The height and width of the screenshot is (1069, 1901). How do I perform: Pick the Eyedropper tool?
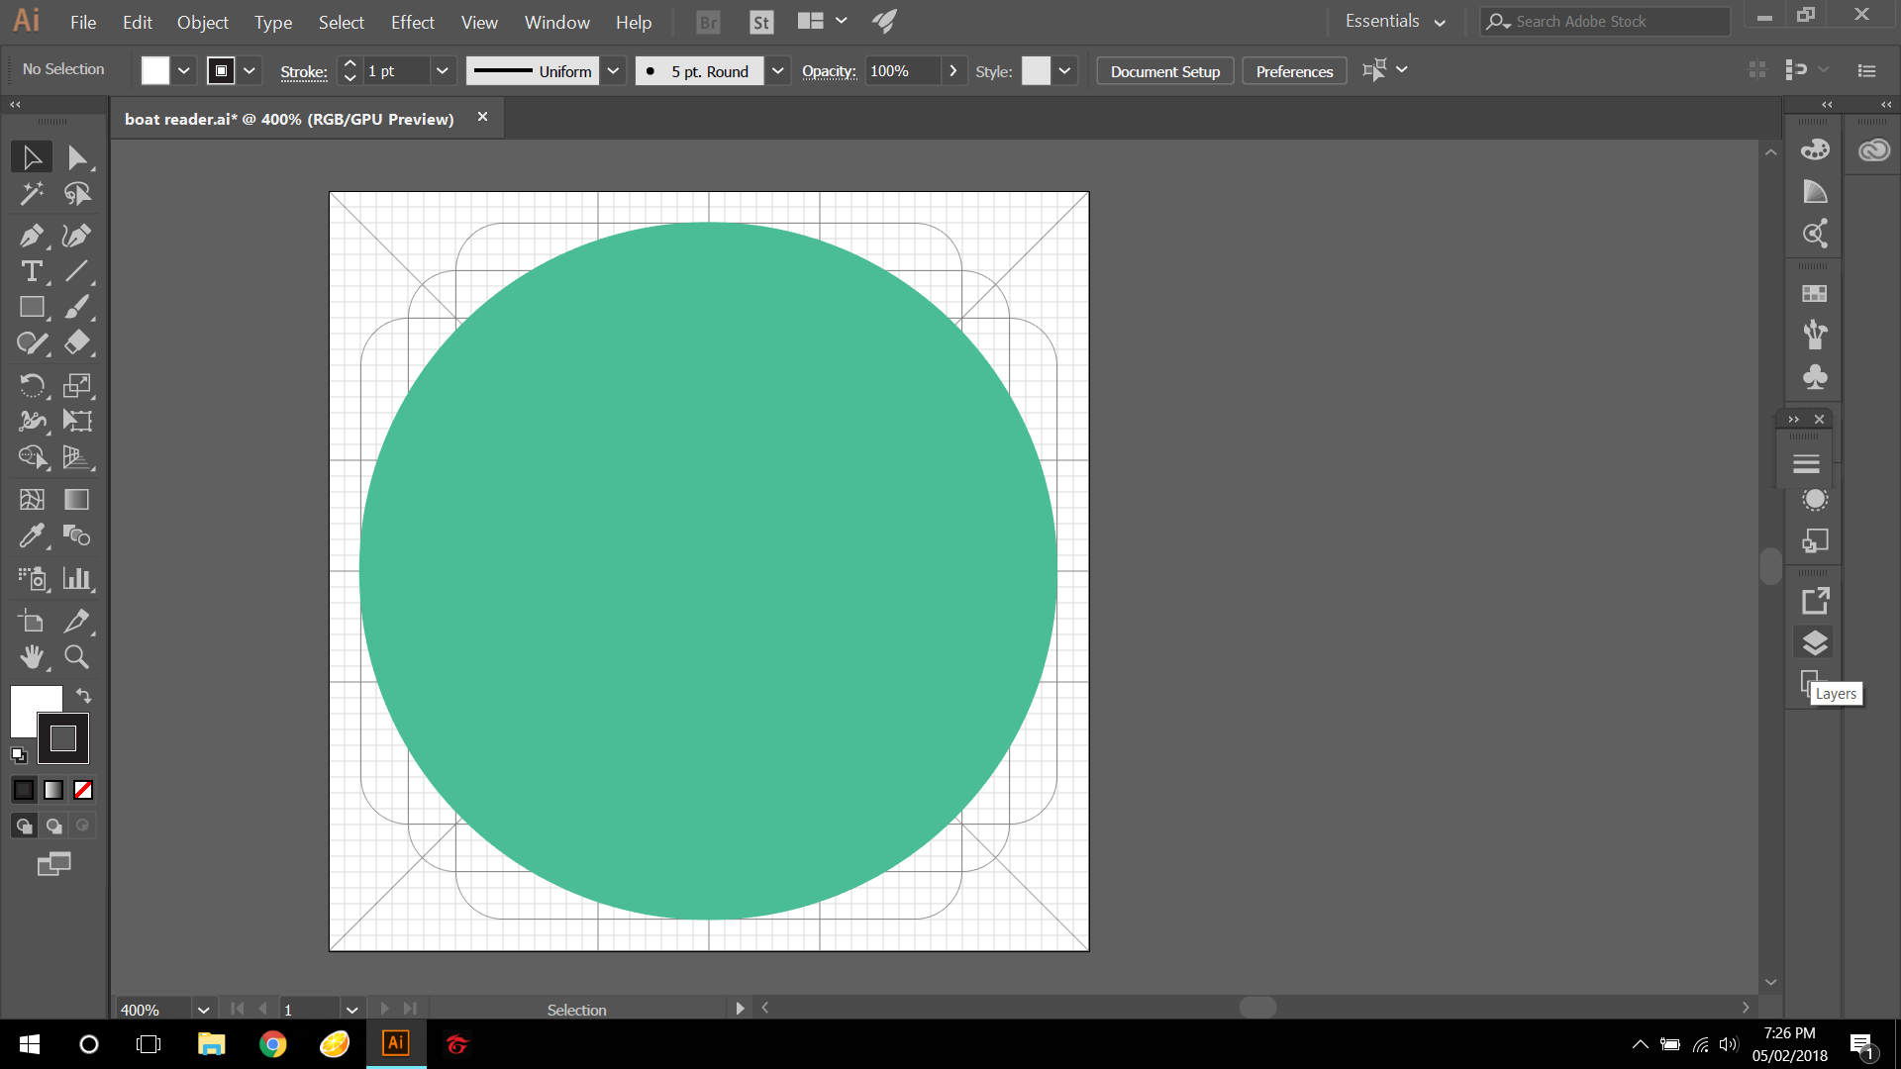32,535
